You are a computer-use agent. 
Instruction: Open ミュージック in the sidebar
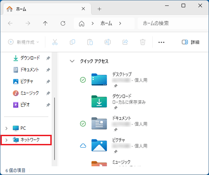click(30, 93)
